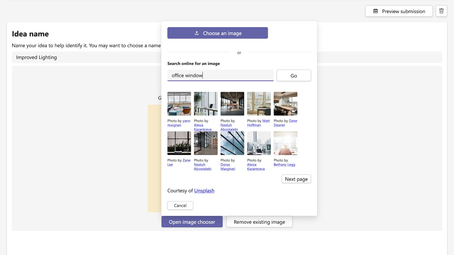Click the Idea name field 'Improved Lighting'
Image resolution: width=454 pixels, height=255 pixels.
[227, 57]
